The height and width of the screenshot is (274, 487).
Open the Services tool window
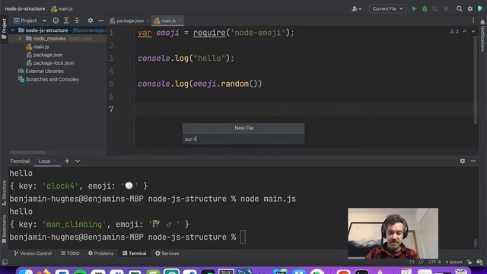pos(167,253)
